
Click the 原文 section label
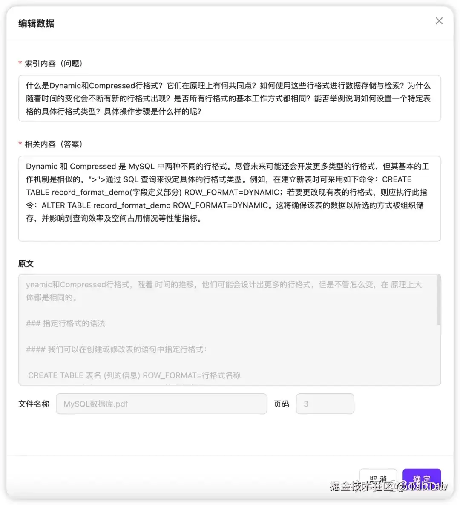click(26, 263)
